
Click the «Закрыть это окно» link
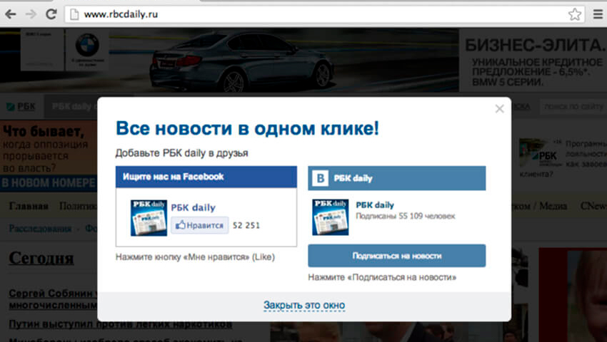[304, 305]
